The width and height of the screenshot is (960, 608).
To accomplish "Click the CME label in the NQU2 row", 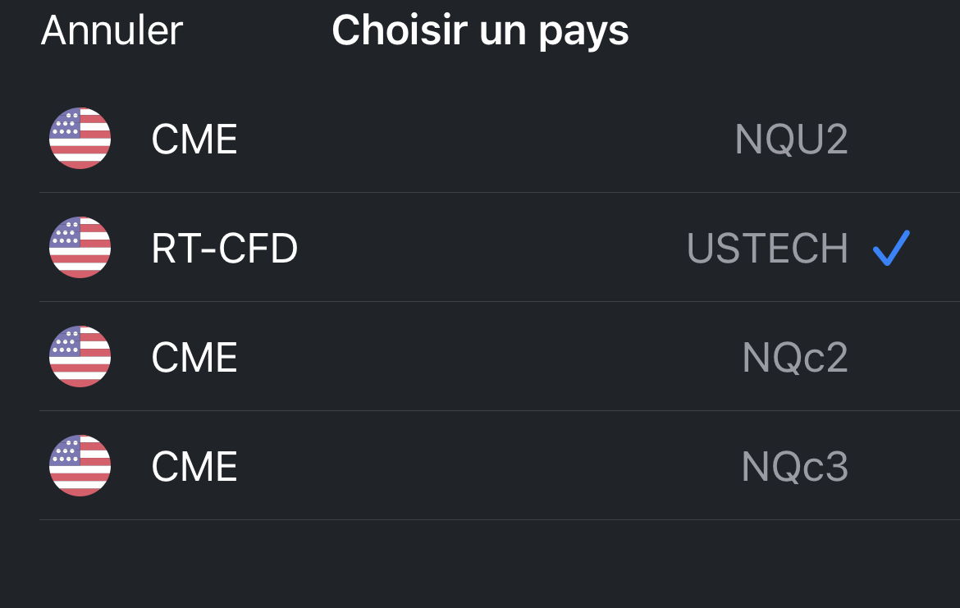I will coord(194,139).
